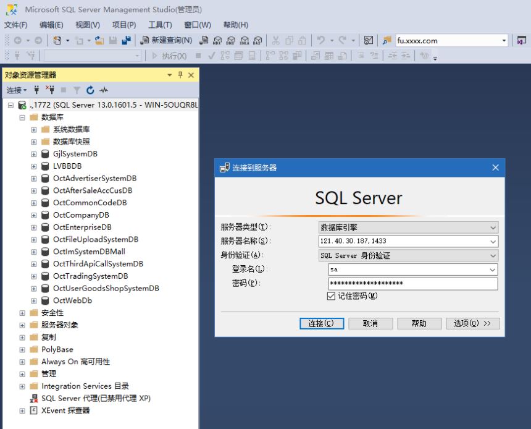Pin the Object Explorer panel

(180, 75)
